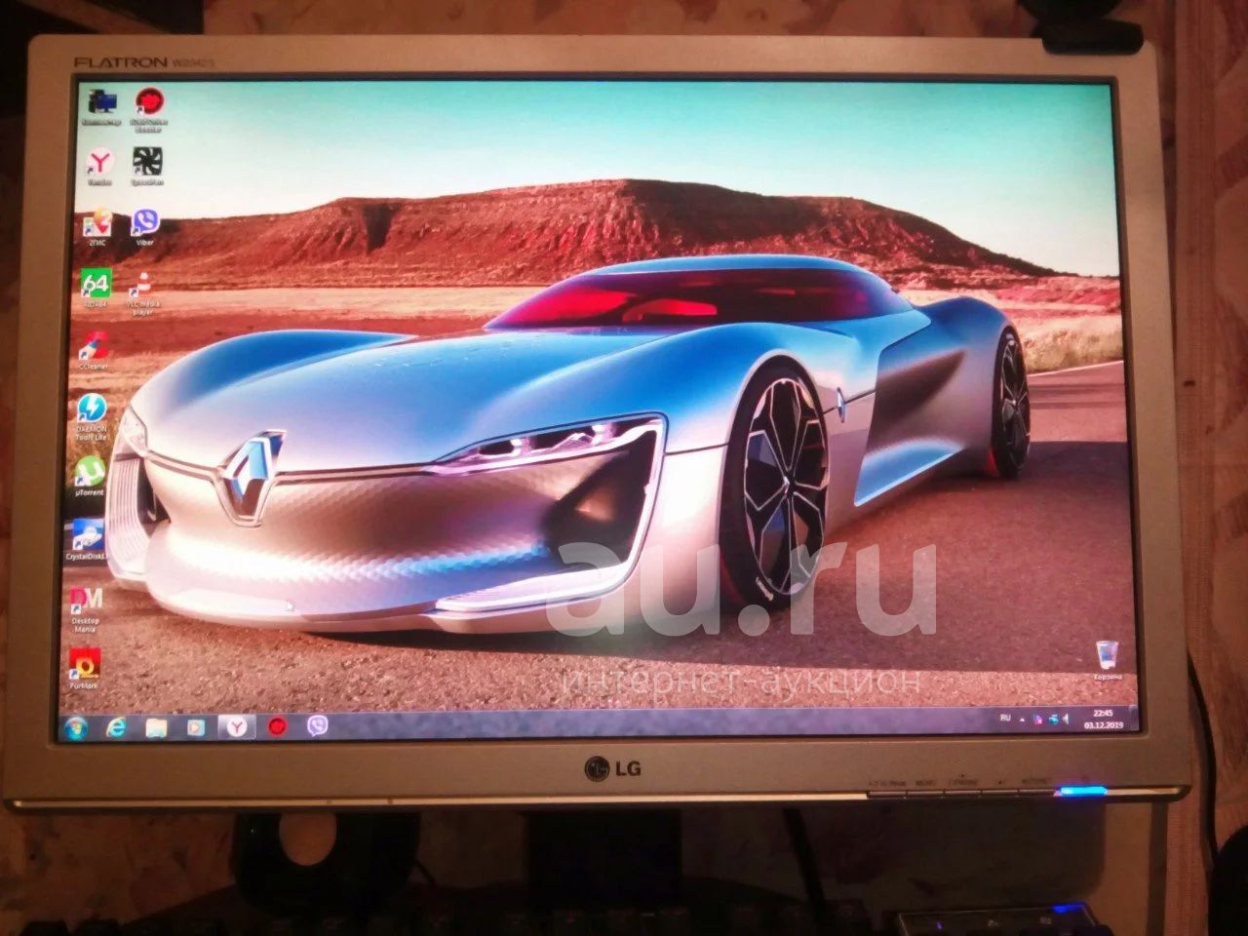Show hidden tray icons arrow
1248x936 pixels.
click(1023, 720)
